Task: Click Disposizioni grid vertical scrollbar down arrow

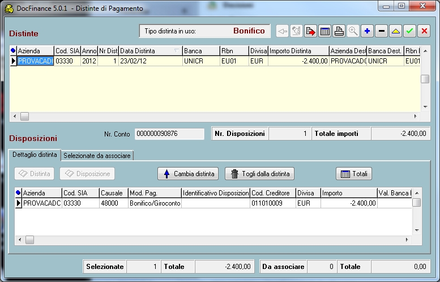Action: 417,230
